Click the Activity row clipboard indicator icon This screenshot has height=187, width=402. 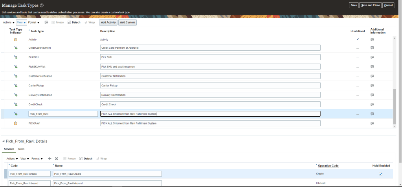[x=16, y=39]
